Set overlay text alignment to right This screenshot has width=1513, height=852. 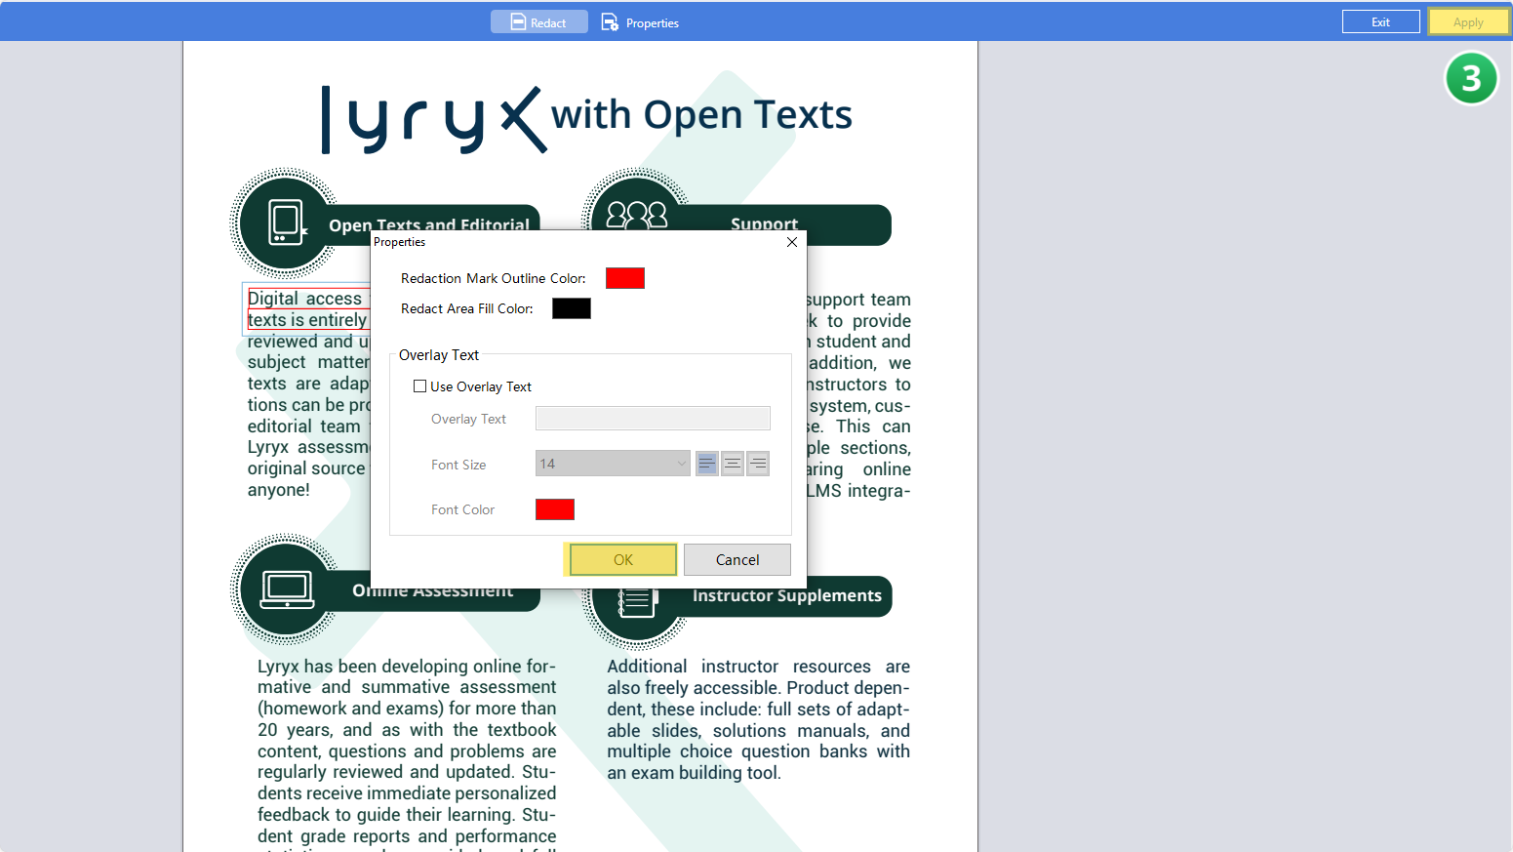(758, 464)
